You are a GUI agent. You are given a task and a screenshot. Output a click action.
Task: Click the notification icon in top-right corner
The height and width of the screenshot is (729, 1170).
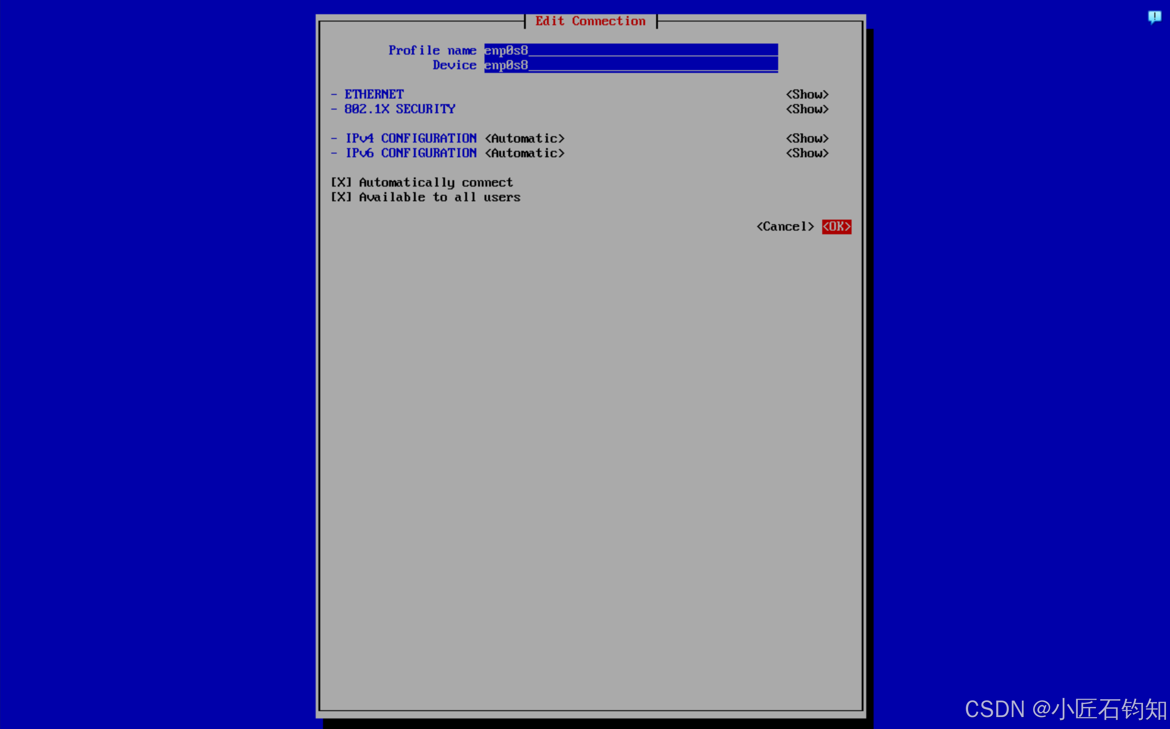[1154, 17]
